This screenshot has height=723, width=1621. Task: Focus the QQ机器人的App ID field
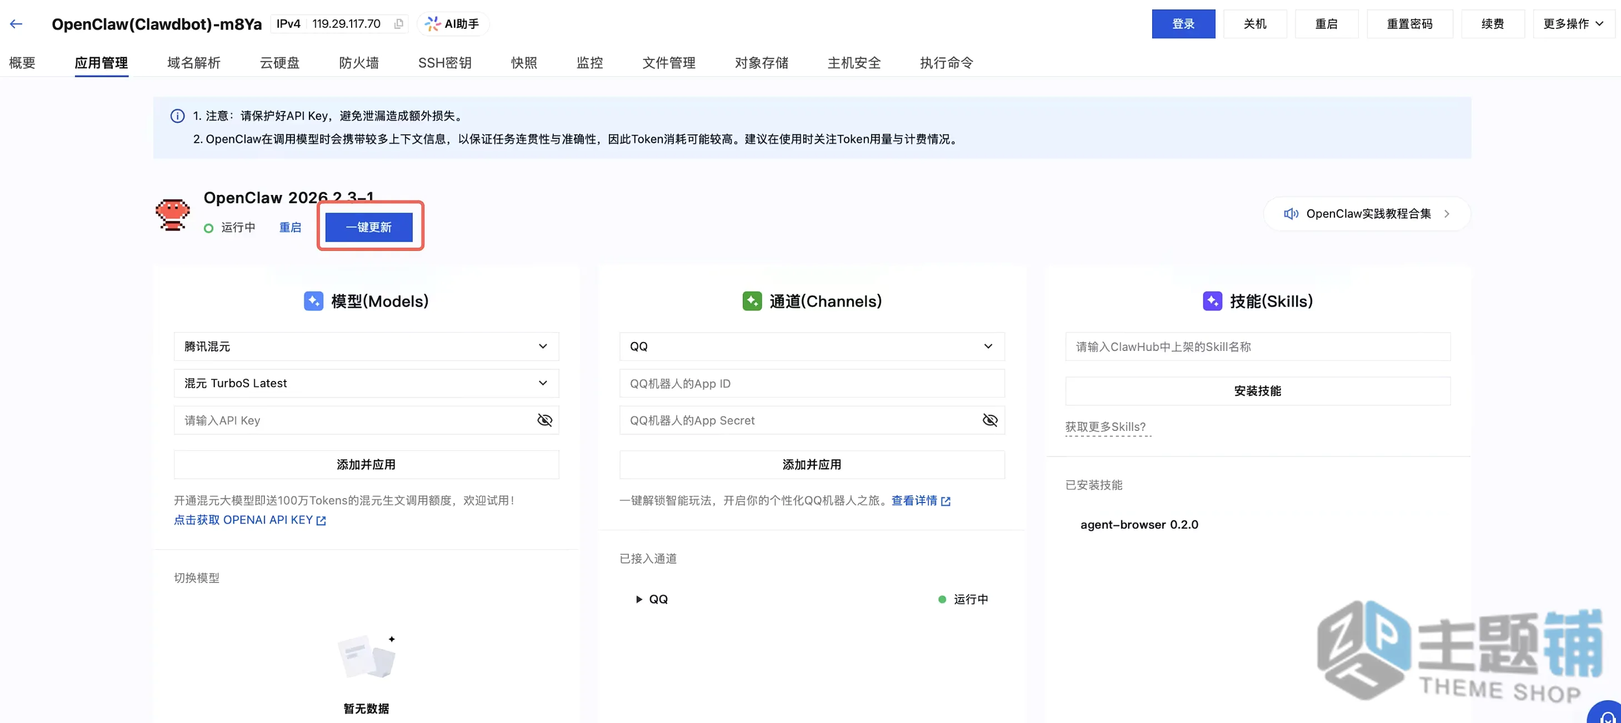click(812, 384)
